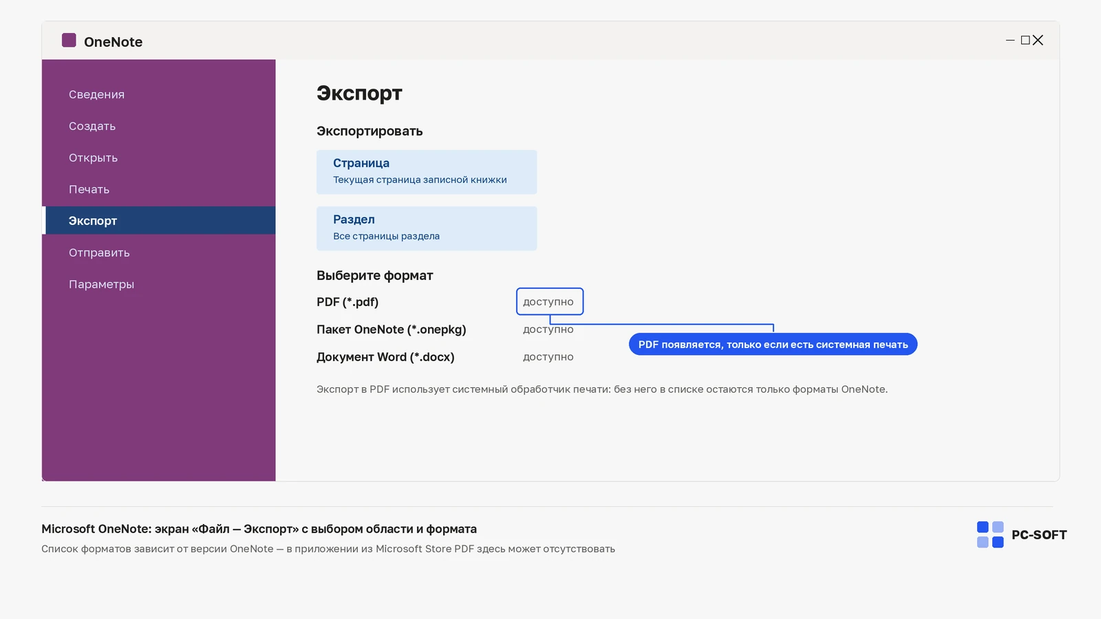The image size is (1101, 619).
Task: Select the Пакет OneNote (*.onepkg) format
Action: [x=392, y=329]
